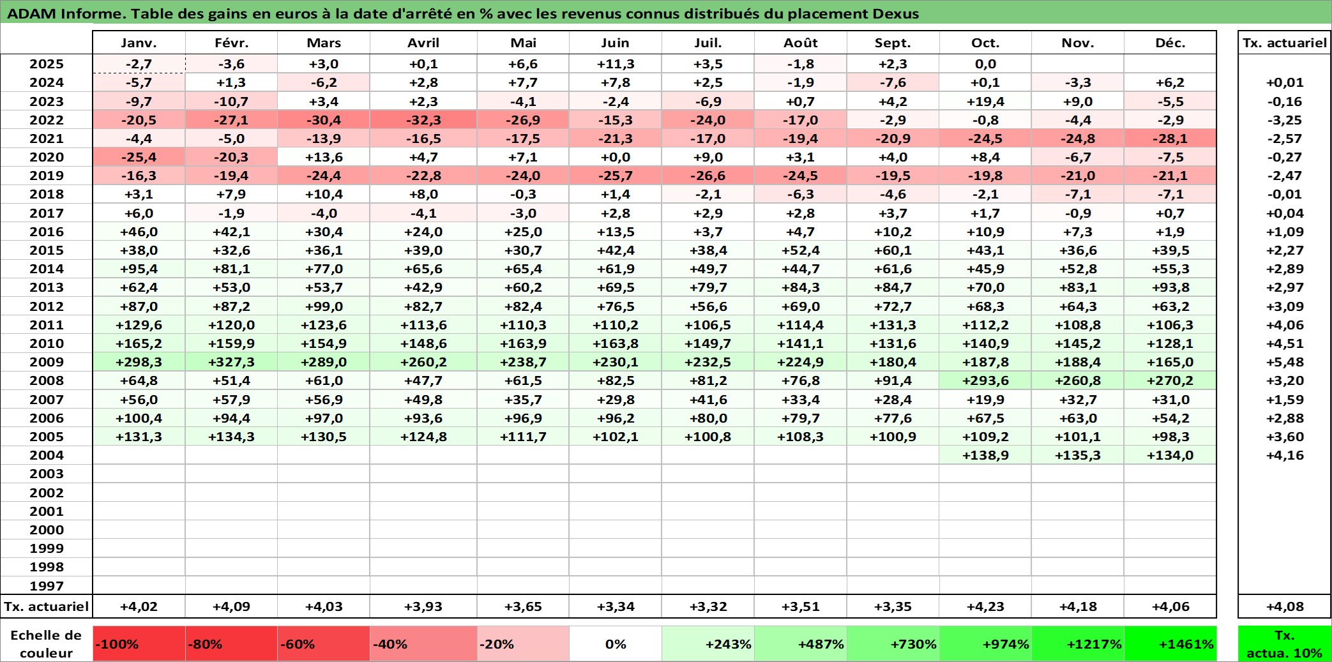Click the -3,25 actuarial rate for 2022
The image size is (1332, 662).
coord(1285,120)
